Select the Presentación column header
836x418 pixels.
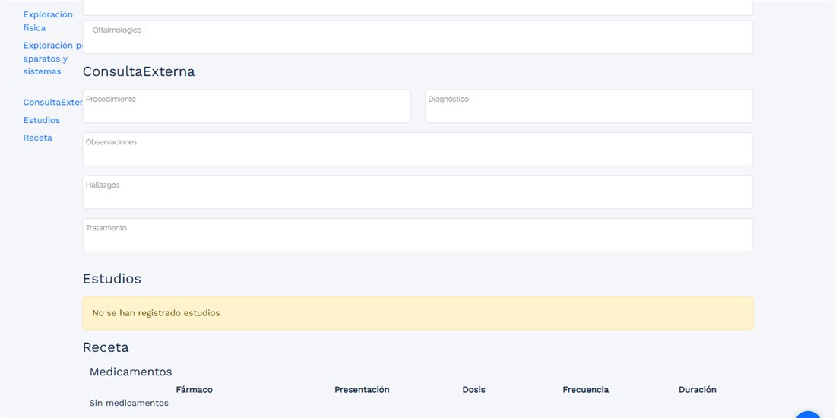pos(362,390)
